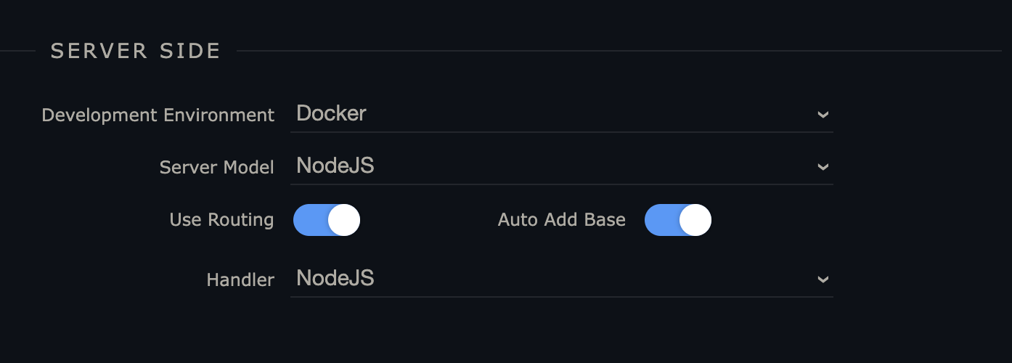Click the NodeJS value in the Server Model field

(335, 166)
